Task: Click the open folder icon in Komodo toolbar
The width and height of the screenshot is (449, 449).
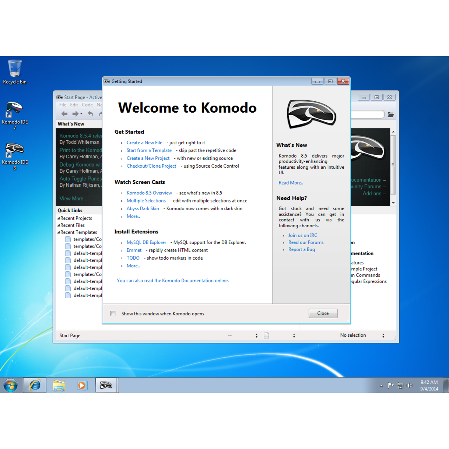Action: point(391,114)
